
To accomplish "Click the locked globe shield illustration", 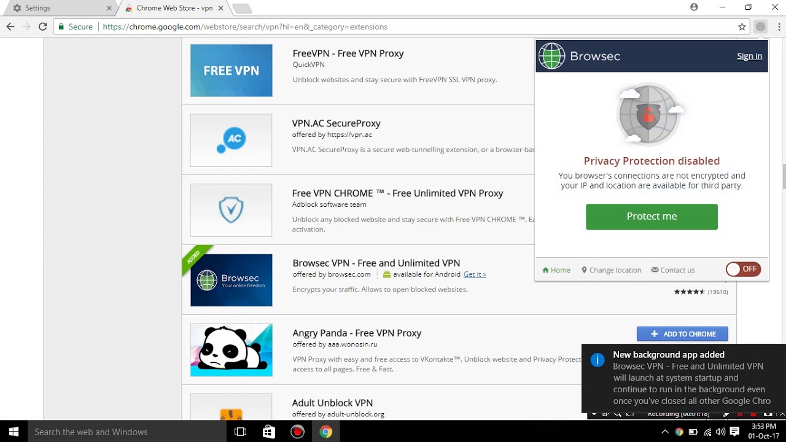I will (x=651, y=114).
